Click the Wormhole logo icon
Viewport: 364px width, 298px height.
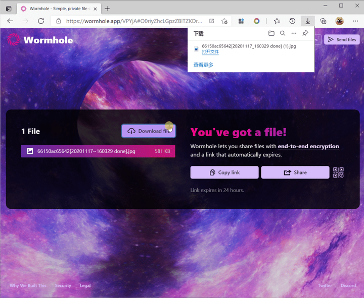[x=14, y=40]
